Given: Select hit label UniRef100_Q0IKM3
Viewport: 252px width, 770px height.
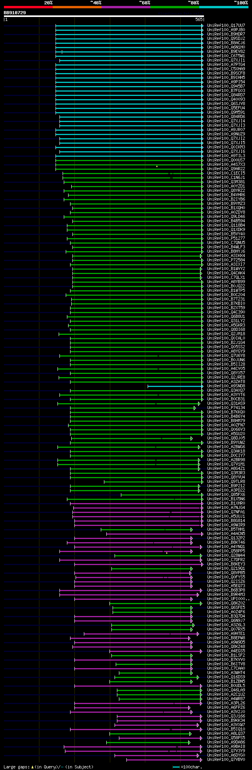Looking at the screenshot, I should [x=226, y=147].
